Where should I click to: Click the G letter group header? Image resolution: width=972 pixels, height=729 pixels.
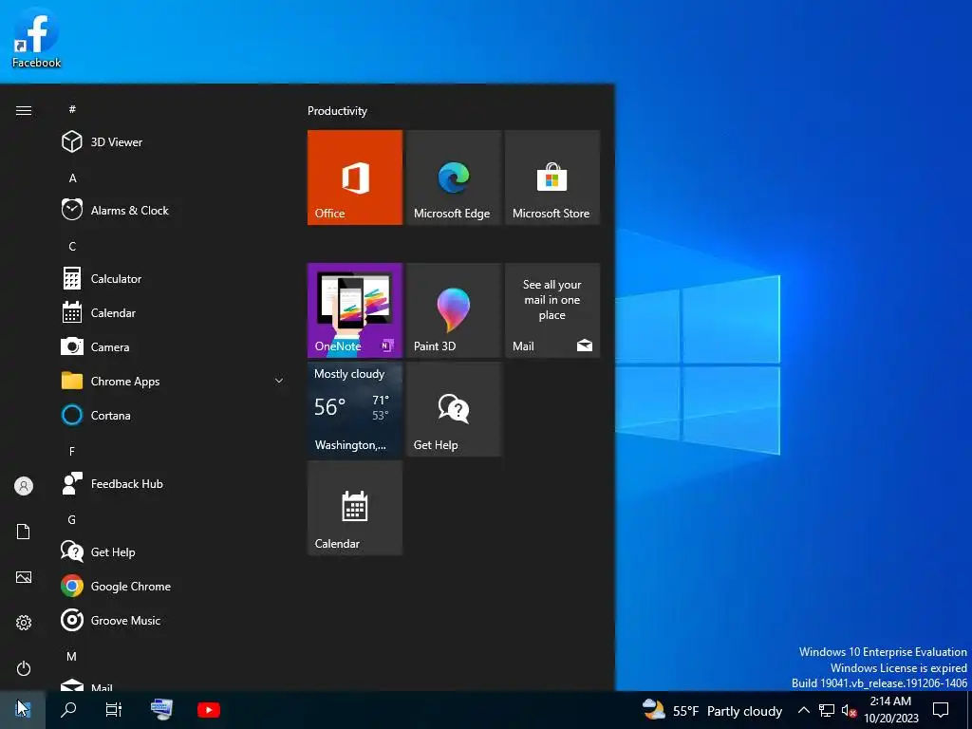[72, 519]
